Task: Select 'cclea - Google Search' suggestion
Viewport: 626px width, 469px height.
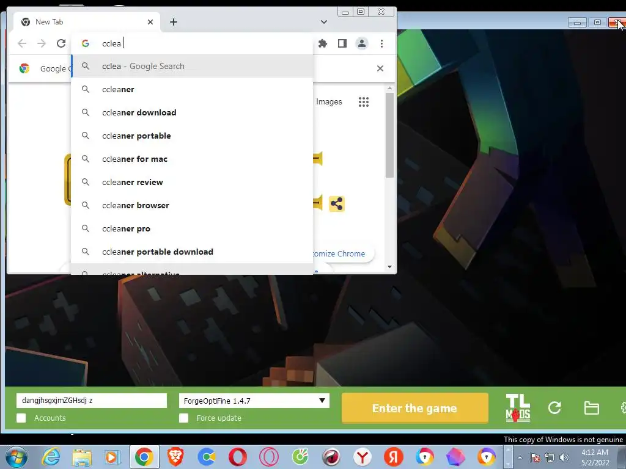Action: (x=191, y=66)
